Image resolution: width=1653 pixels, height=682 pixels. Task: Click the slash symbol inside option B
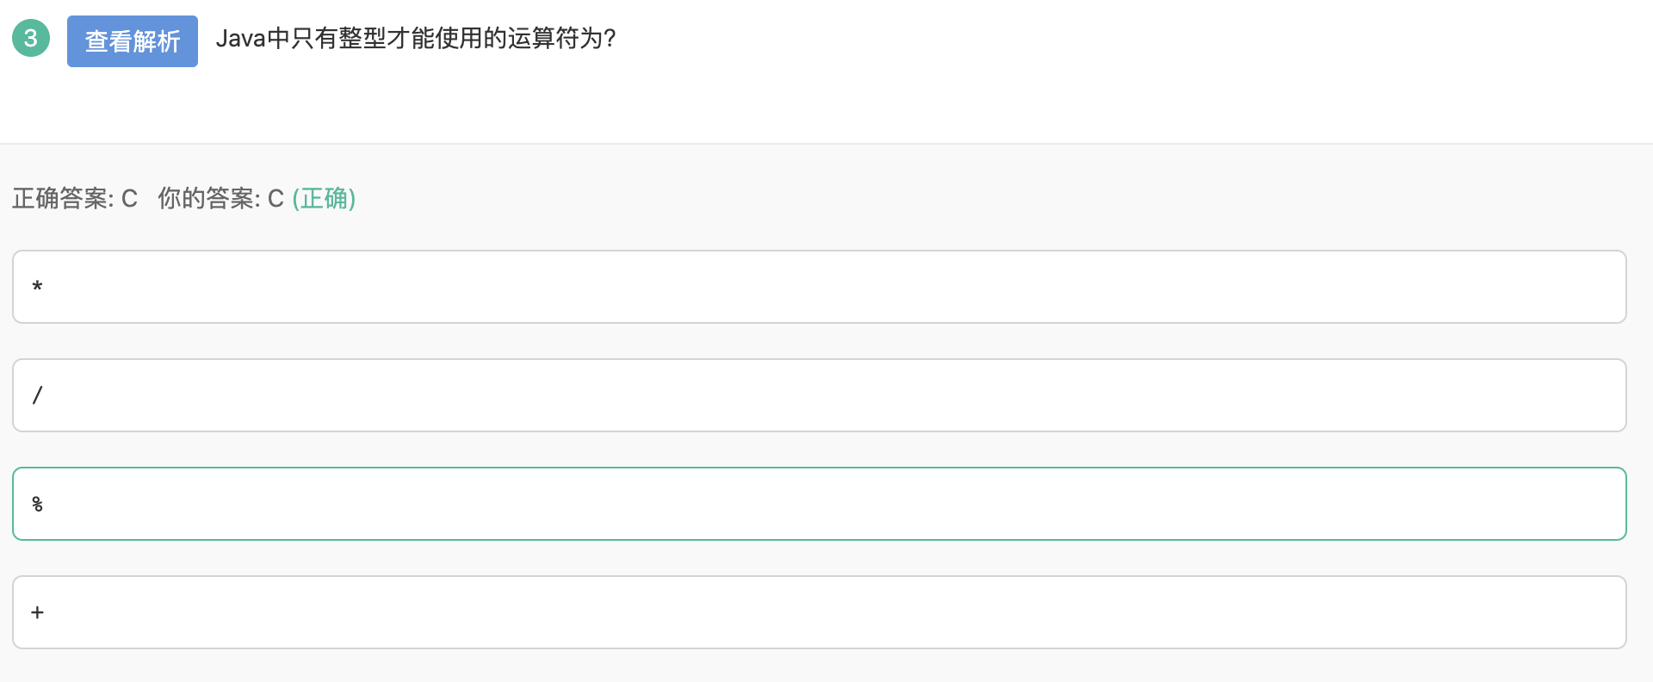(x=37, y=394)
